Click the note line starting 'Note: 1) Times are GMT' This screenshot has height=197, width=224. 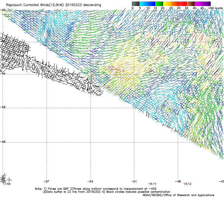(x=96, y=189)
